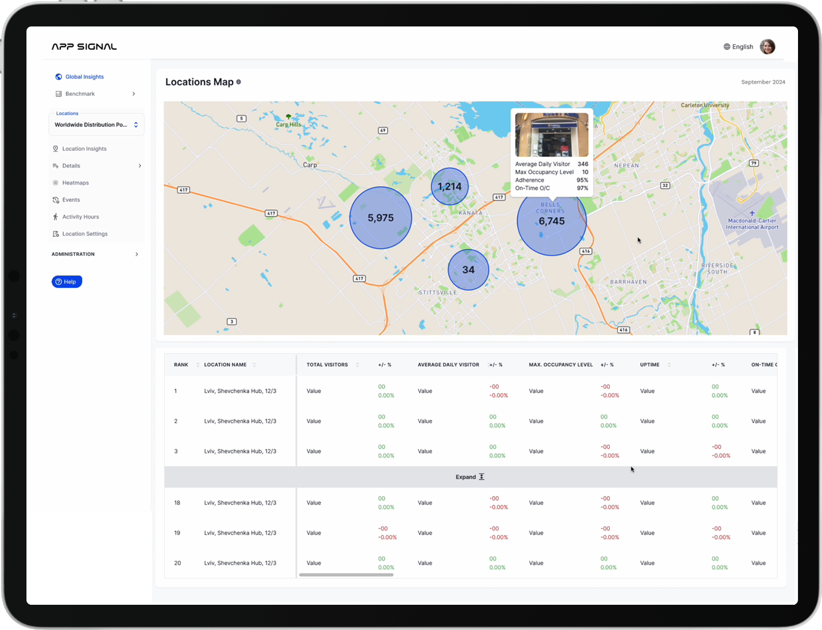Open the English language menu

pyautogui.click(x=738, y=46)
